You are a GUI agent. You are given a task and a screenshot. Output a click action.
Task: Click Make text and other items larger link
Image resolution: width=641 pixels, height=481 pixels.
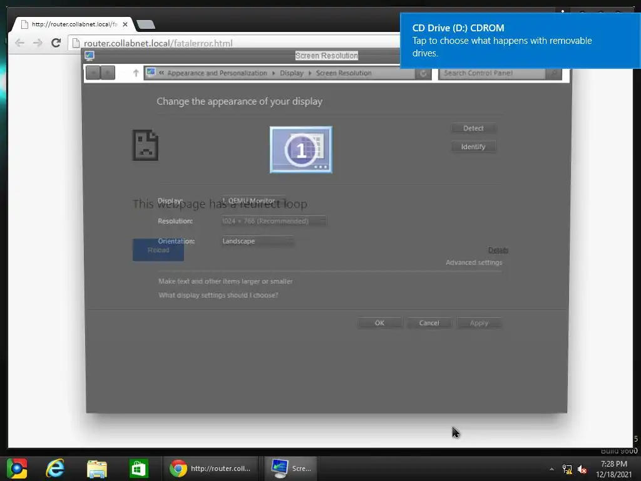[x=225, y=281]
